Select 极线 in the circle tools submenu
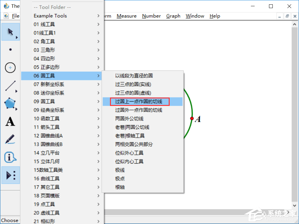This screenshot has width=299, height=224. click(x=120, y=170)
